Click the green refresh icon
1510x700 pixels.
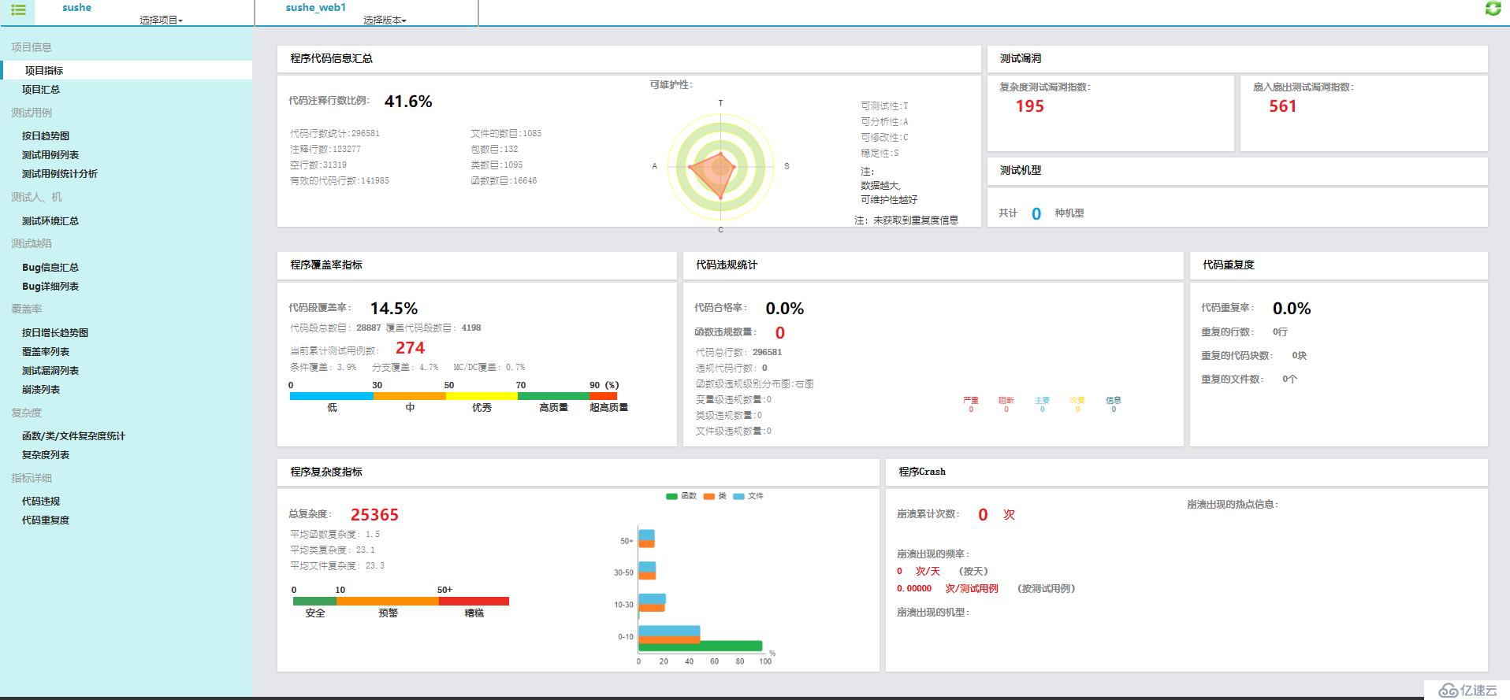(1493, 9)
